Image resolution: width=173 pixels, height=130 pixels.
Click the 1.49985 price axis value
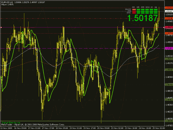tap(169, 21)
